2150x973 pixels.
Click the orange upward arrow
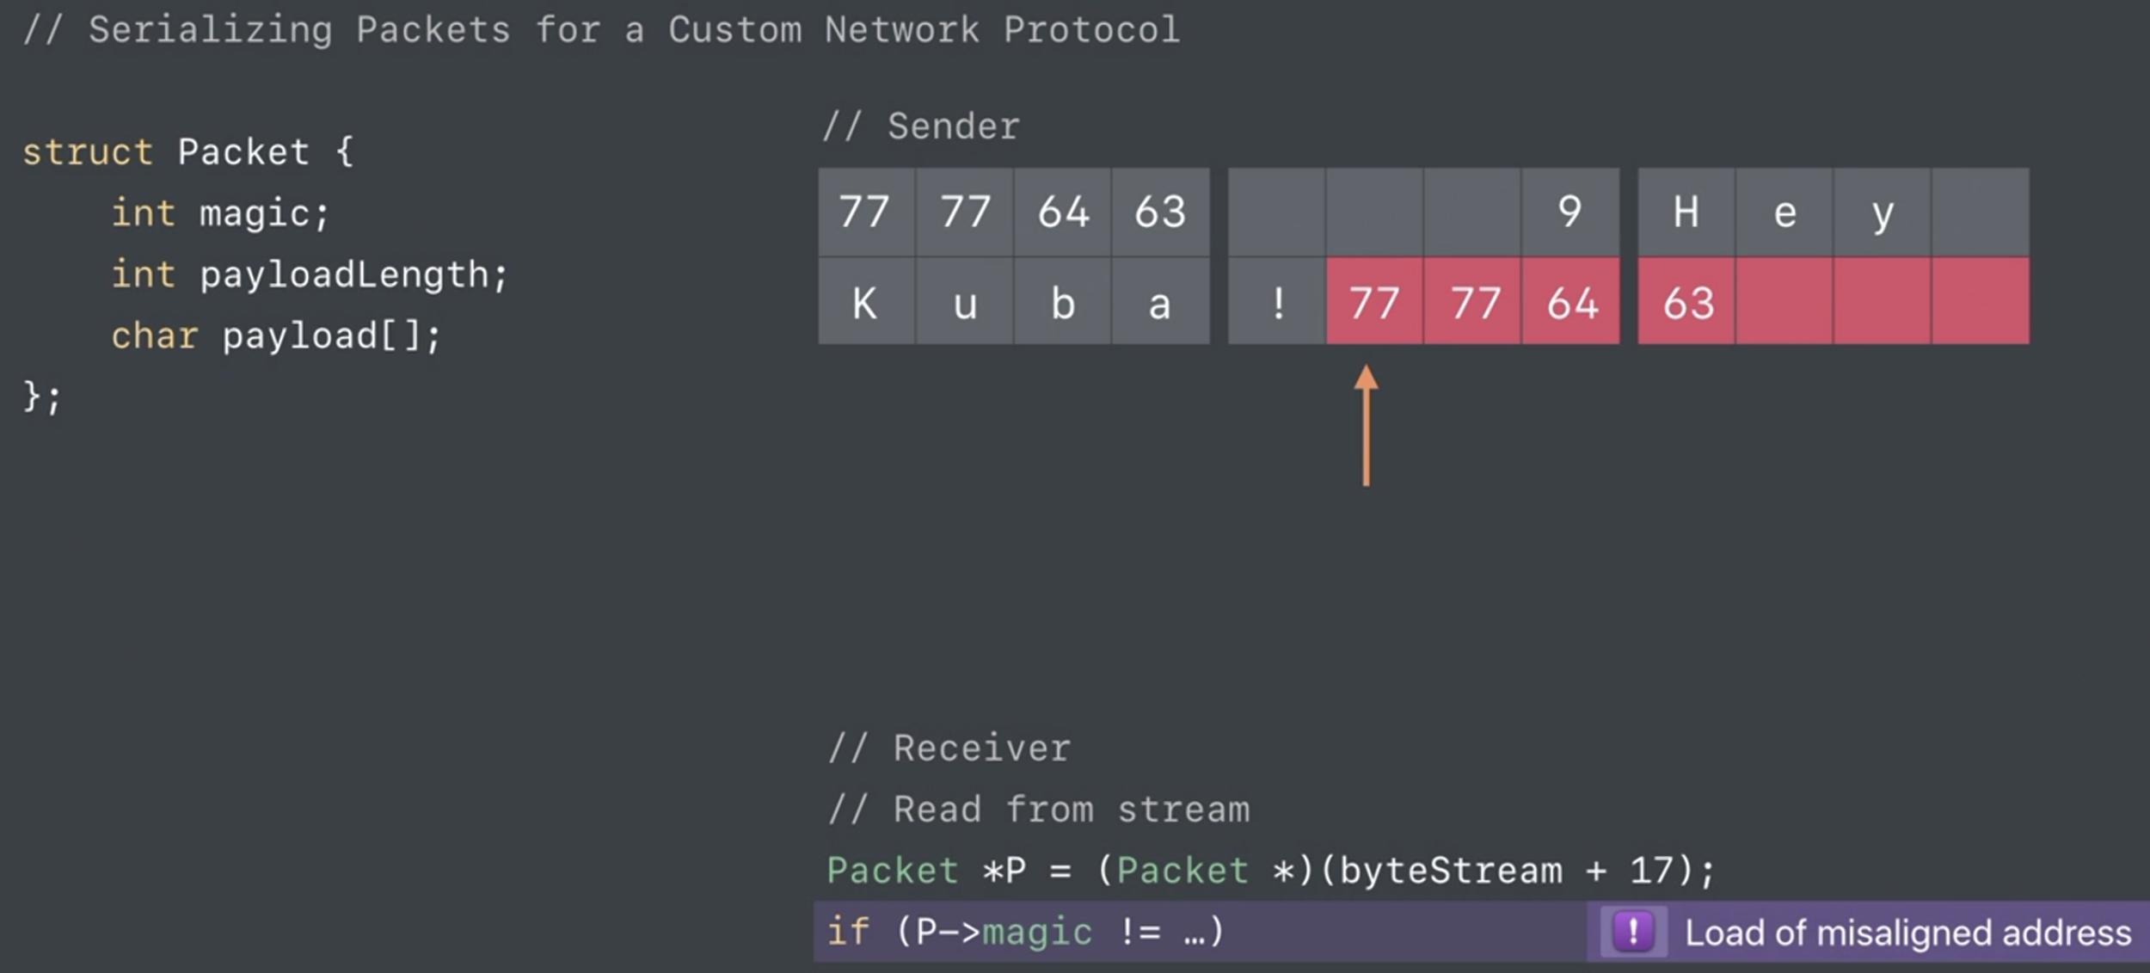[1367, 426]
